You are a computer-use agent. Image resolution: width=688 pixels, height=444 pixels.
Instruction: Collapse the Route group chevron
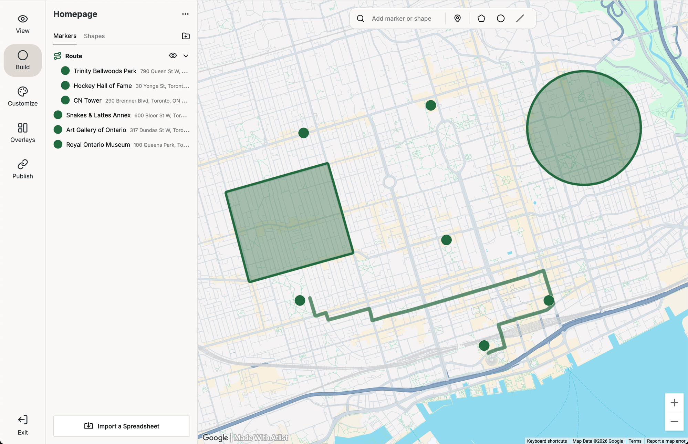point(186,56)
